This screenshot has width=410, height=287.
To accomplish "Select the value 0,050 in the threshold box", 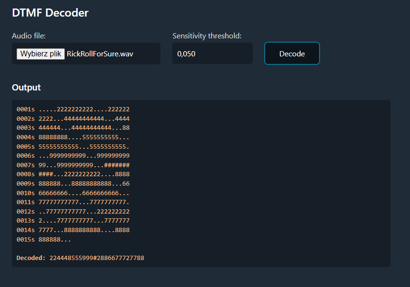I will coord(187,54).
